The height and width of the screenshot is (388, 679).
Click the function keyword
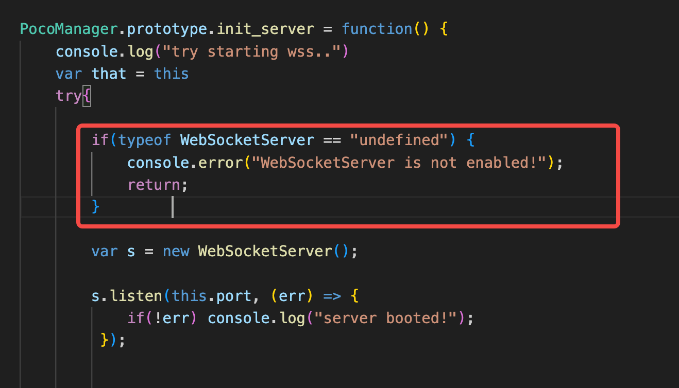pyautogui.click(x=377, y=28)
